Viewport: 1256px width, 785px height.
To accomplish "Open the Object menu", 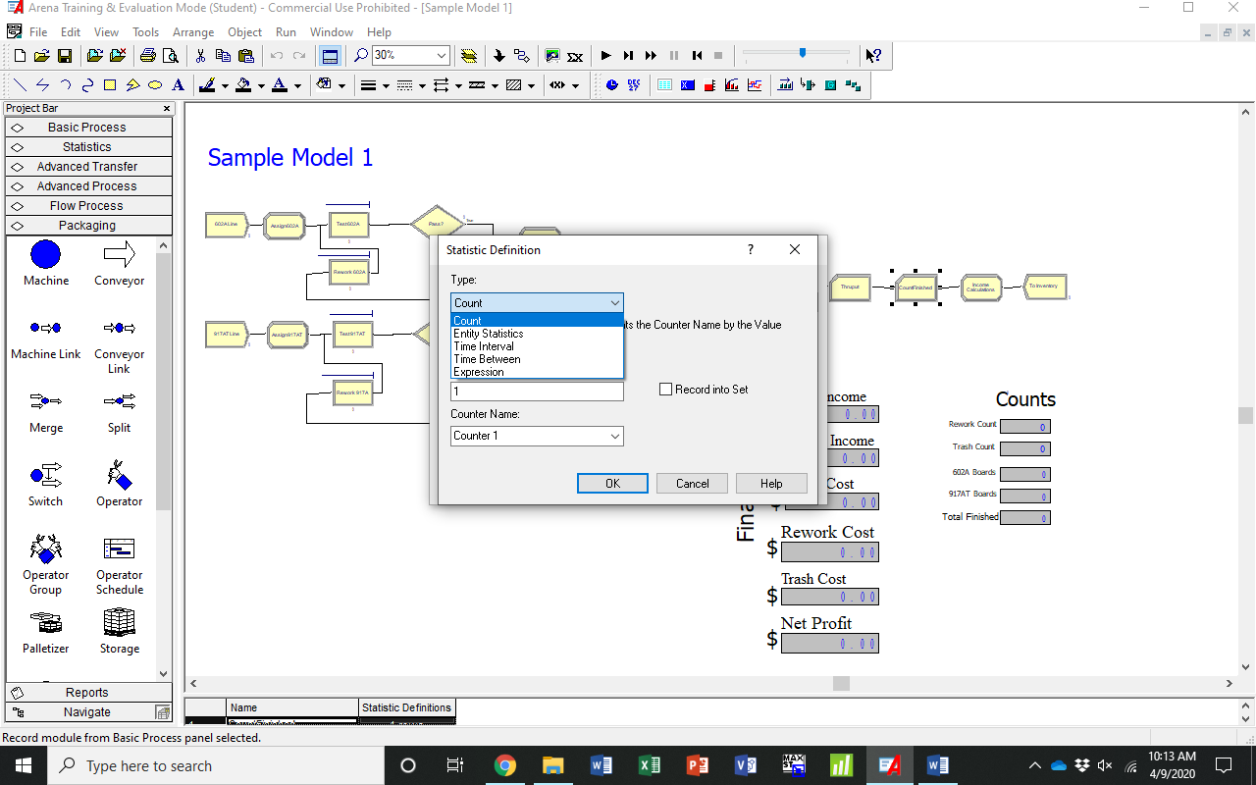I will [244, 32].
